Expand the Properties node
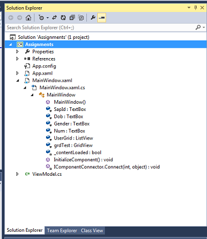 (18, 51)
